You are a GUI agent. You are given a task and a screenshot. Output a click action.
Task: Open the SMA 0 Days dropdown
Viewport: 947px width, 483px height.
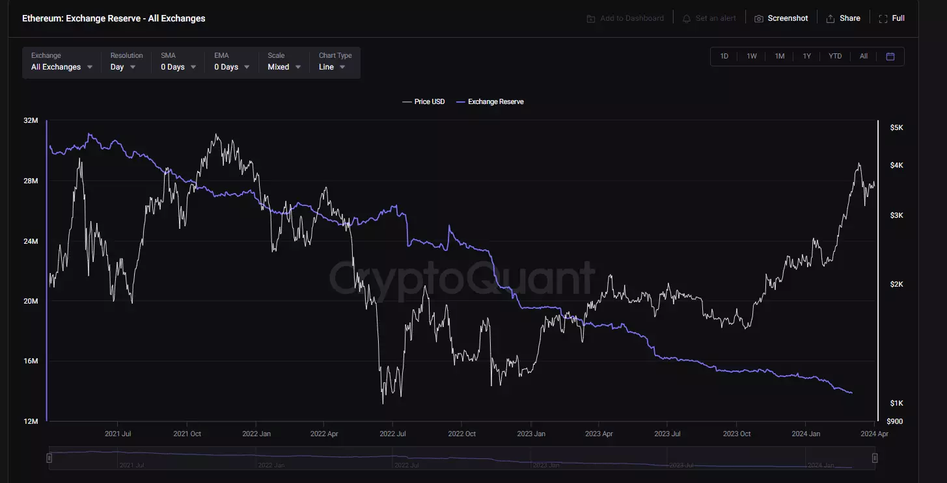tap(178, 67)
